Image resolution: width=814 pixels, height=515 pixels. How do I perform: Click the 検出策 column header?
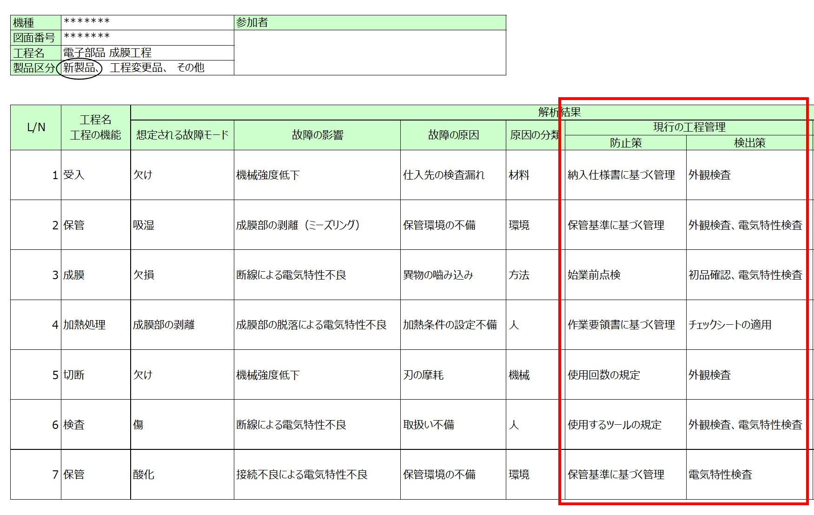(750, 143)
